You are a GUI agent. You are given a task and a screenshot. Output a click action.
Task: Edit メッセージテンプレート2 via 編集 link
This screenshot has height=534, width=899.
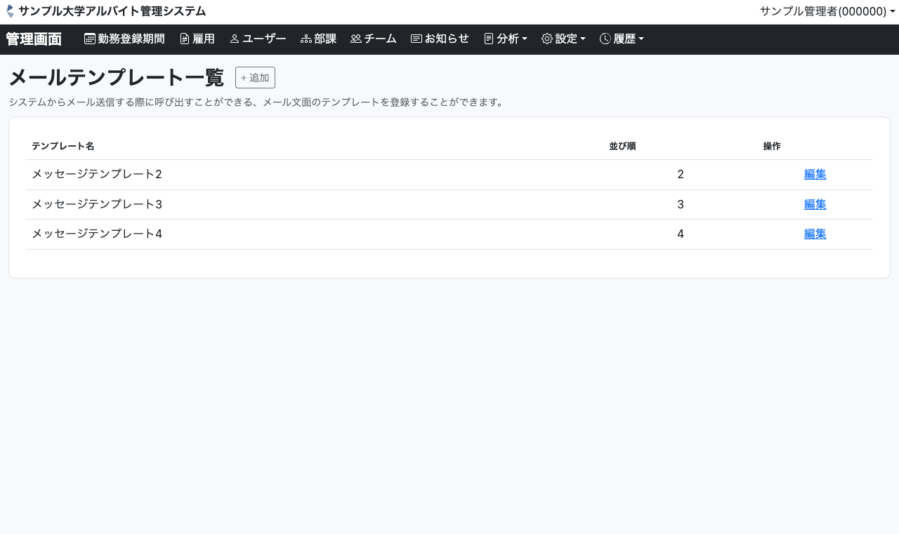[815, 175]
